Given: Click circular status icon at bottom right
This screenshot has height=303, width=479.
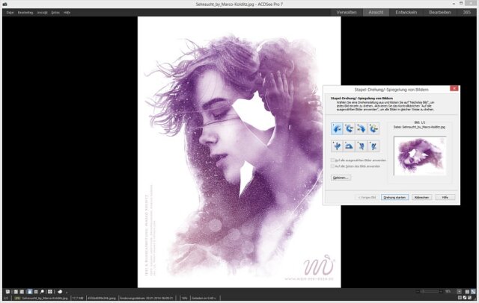Looking at the screenshot, I should 465,298.
